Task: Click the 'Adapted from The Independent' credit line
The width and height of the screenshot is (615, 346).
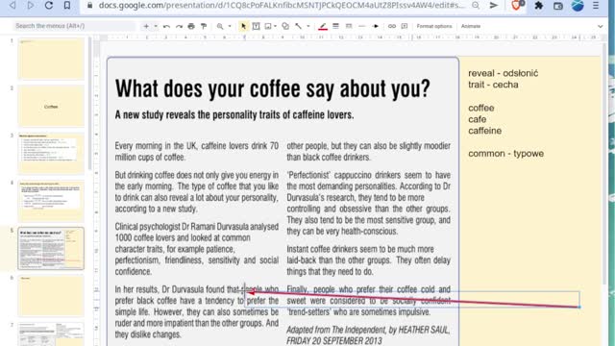Action: (368, 335)
